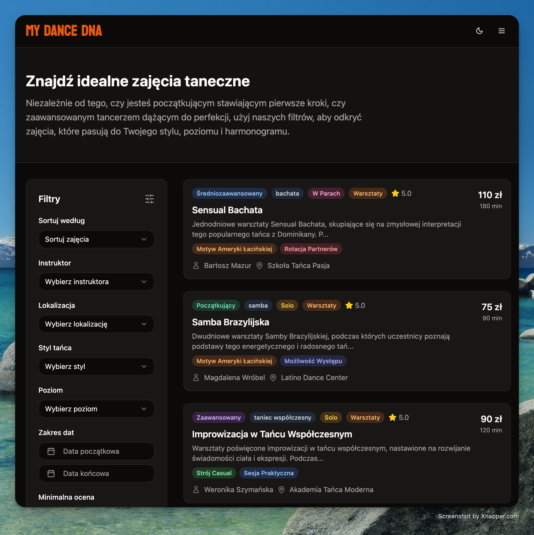534x535 pixels.
Task: Open filter options via sliders icon beside Filtry
Action: 150,199
